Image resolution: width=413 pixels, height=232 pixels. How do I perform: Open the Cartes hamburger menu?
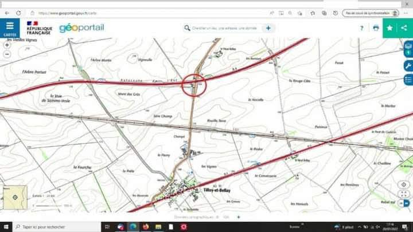[10, 28]
